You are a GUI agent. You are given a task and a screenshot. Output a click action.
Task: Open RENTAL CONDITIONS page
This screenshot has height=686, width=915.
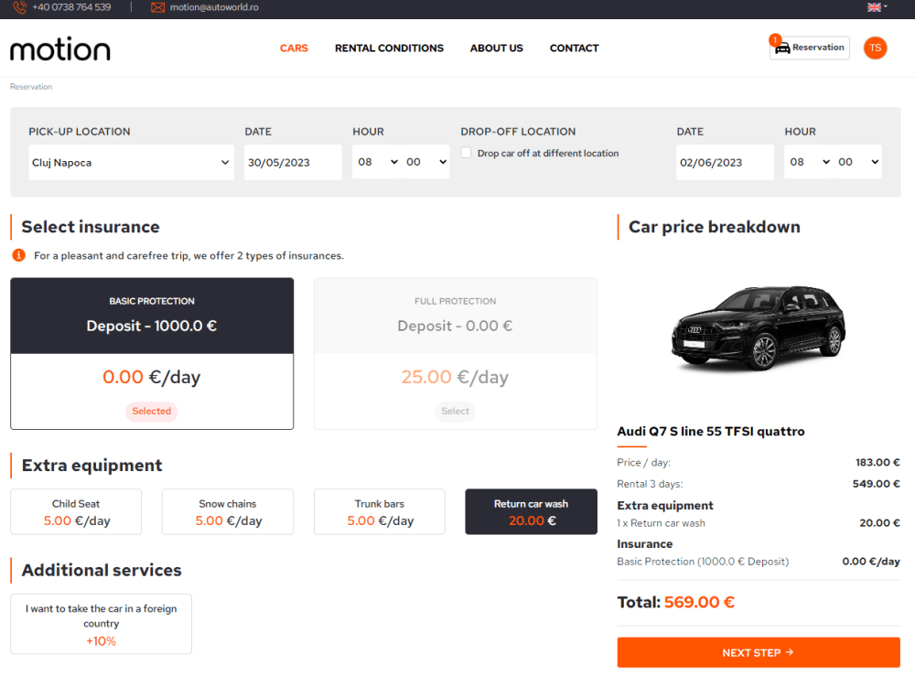point(389,48)
